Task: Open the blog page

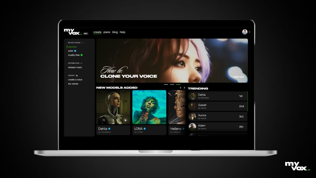Action: (x=115, y=32)
